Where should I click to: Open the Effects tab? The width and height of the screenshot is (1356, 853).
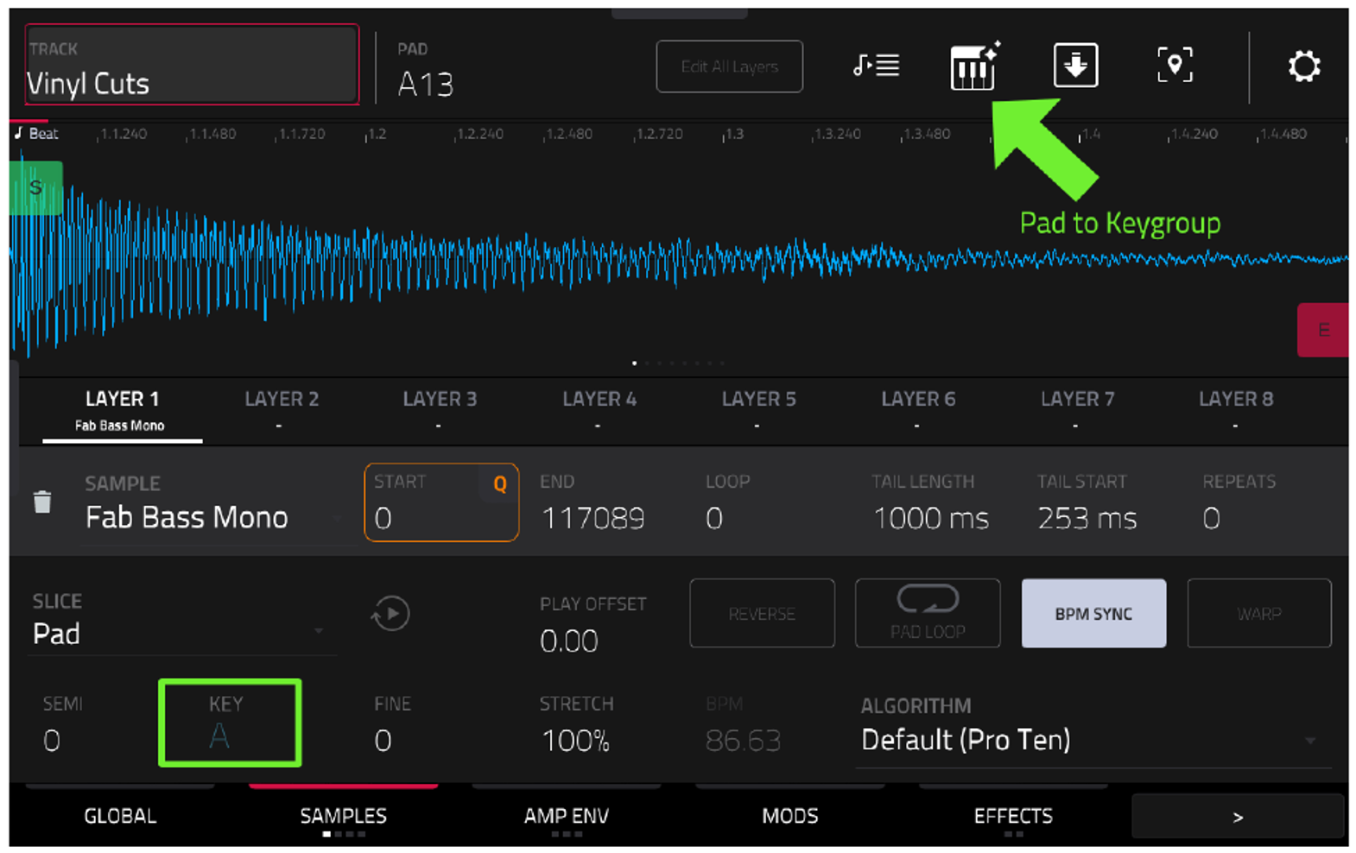(x=1013, y=816)
